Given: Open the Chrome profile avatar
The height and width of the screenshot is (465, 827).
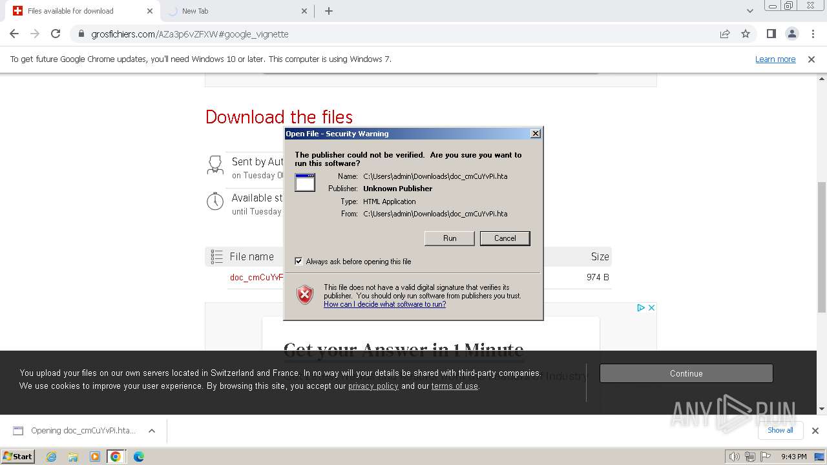Looking at the screenshot, I should 792,34.
